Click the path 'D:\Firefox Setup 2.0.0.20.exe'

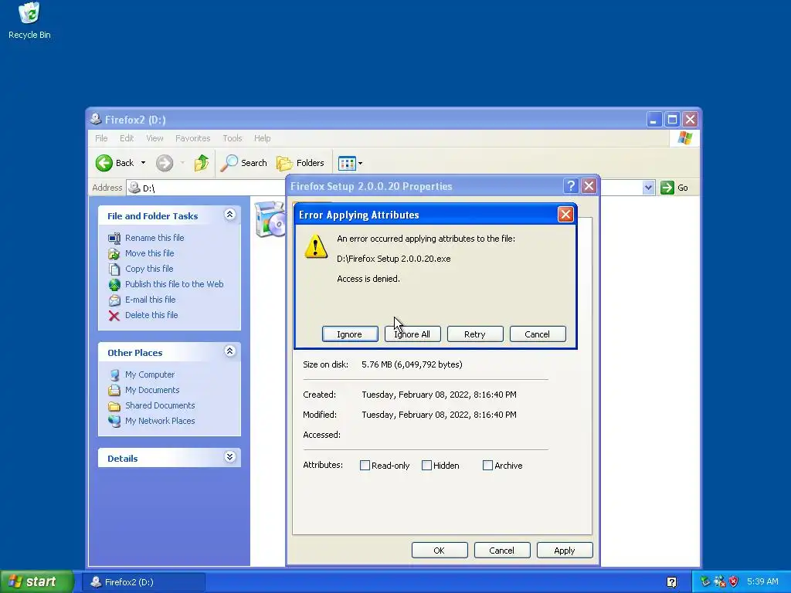coord(393,259)
